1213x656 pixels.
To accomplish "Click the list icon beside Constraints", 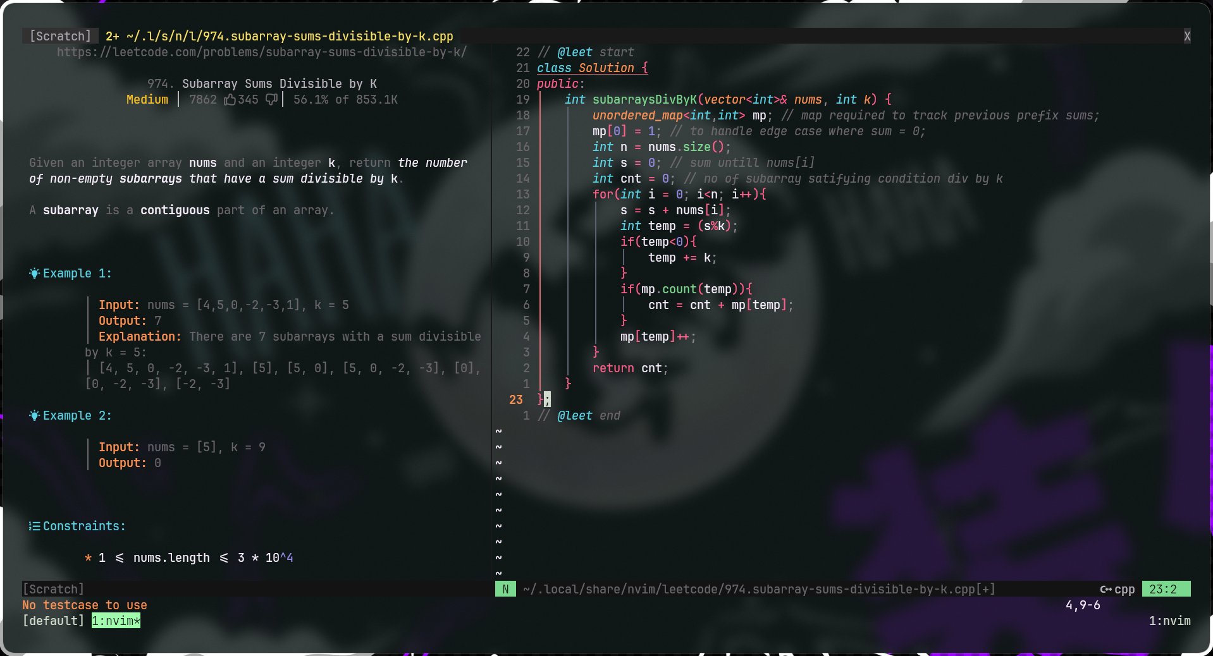I will tap(35, 526).
